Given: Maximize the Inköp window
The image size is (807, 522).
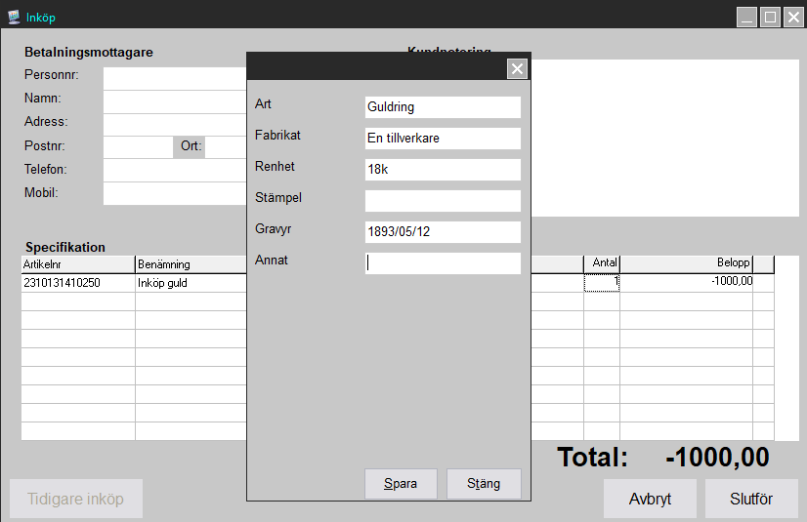Looking at the screenshot, I should coord(770,17).
